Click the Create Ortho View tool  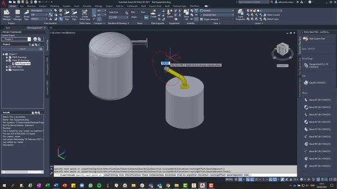point(85,15)
